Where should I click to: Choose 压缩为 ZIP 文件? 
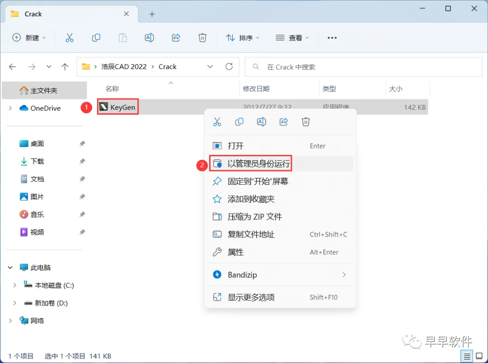point(280,217)
